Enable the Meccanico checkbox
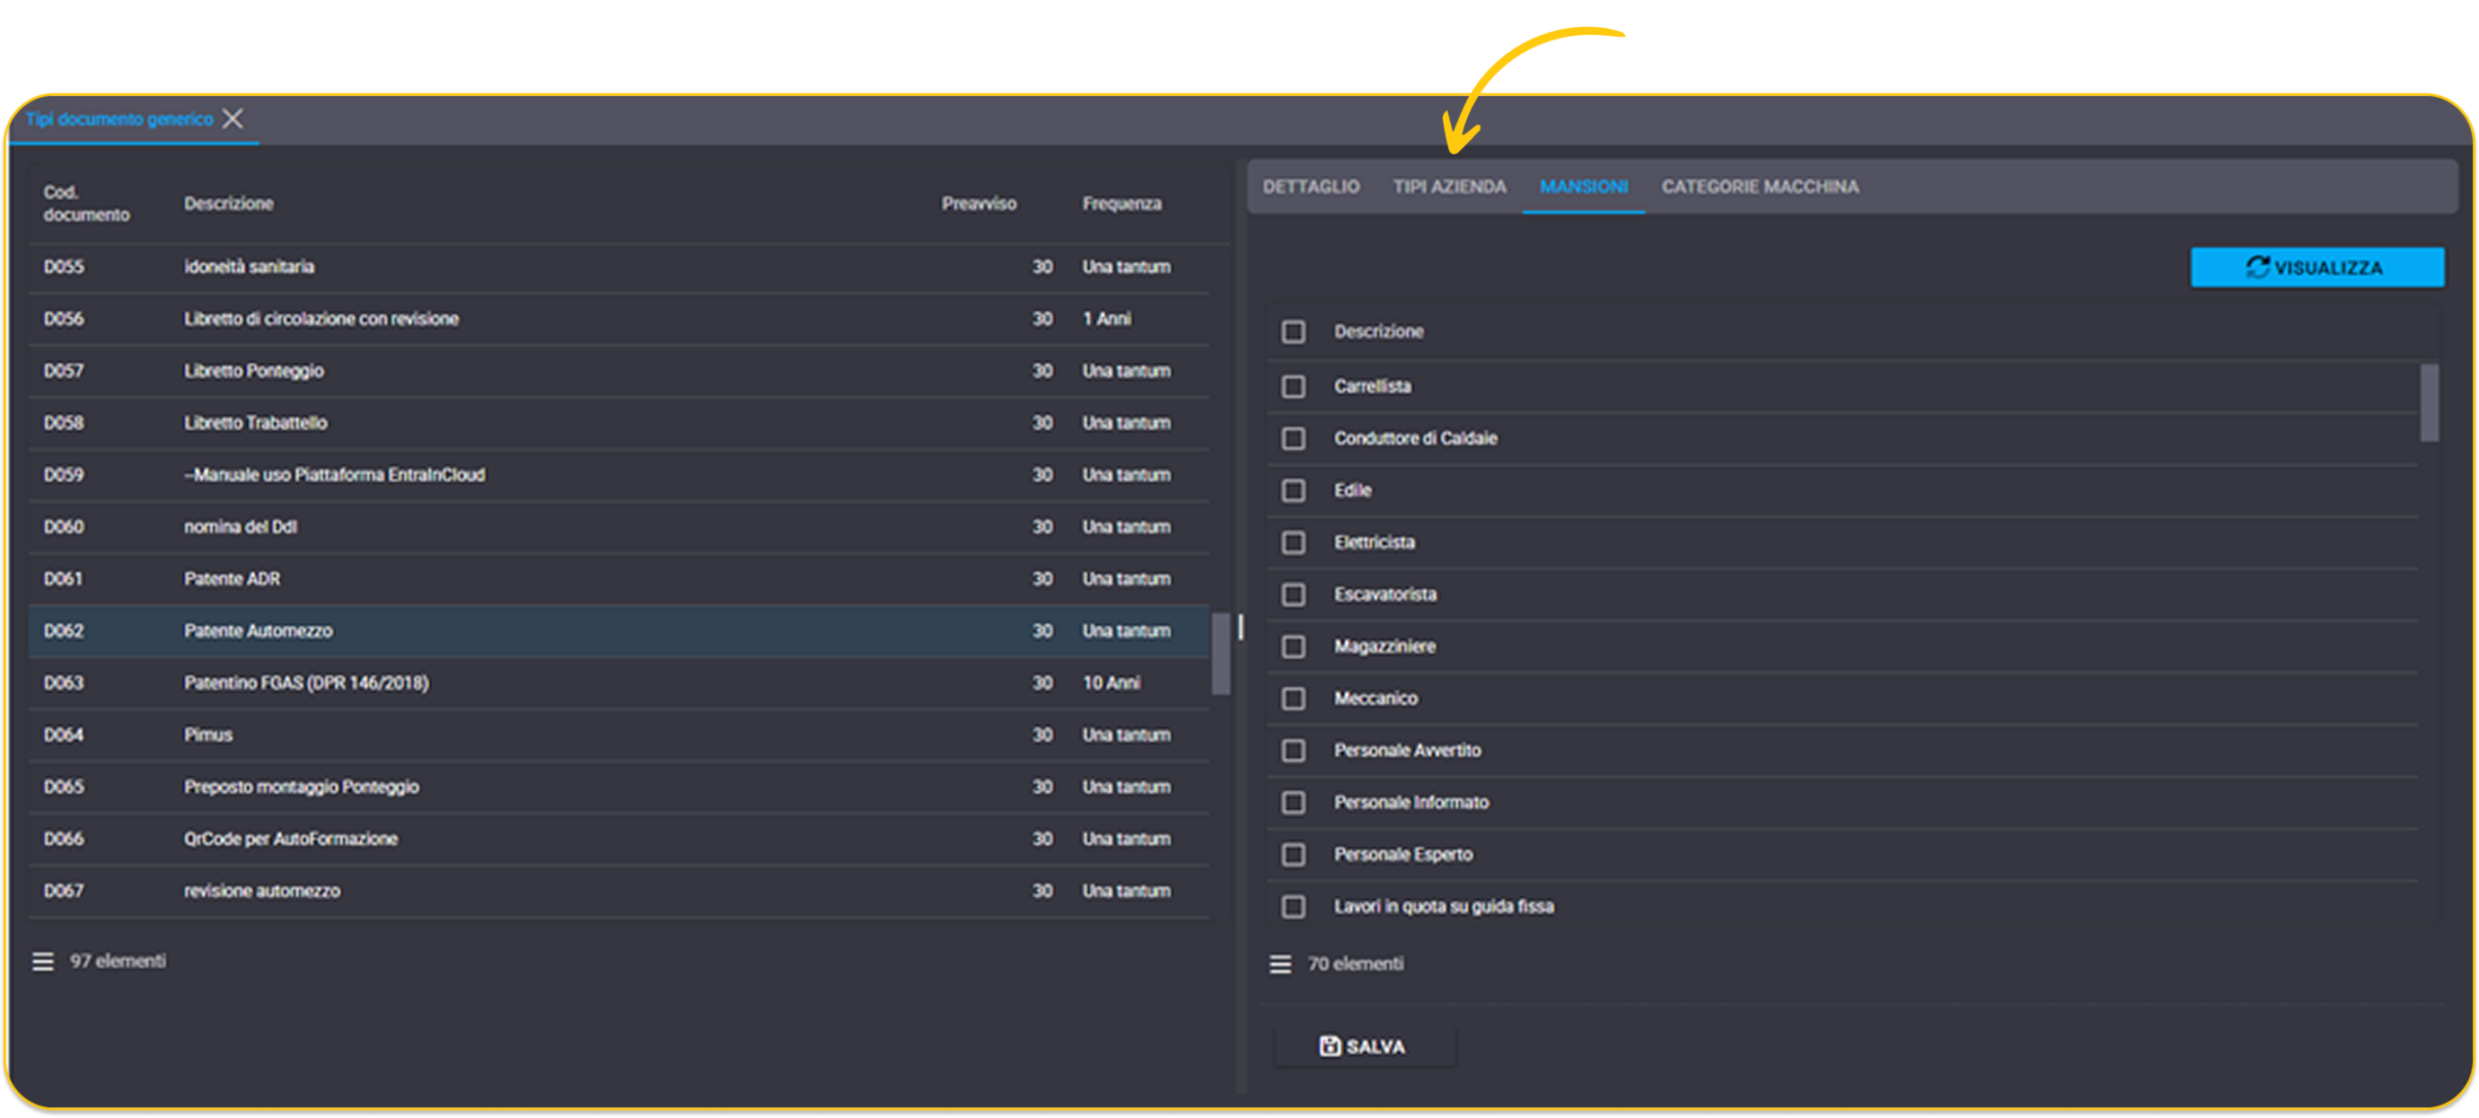This screenshot has height=1118, width=2479. pyautogui.click(x=1293, y=699)
